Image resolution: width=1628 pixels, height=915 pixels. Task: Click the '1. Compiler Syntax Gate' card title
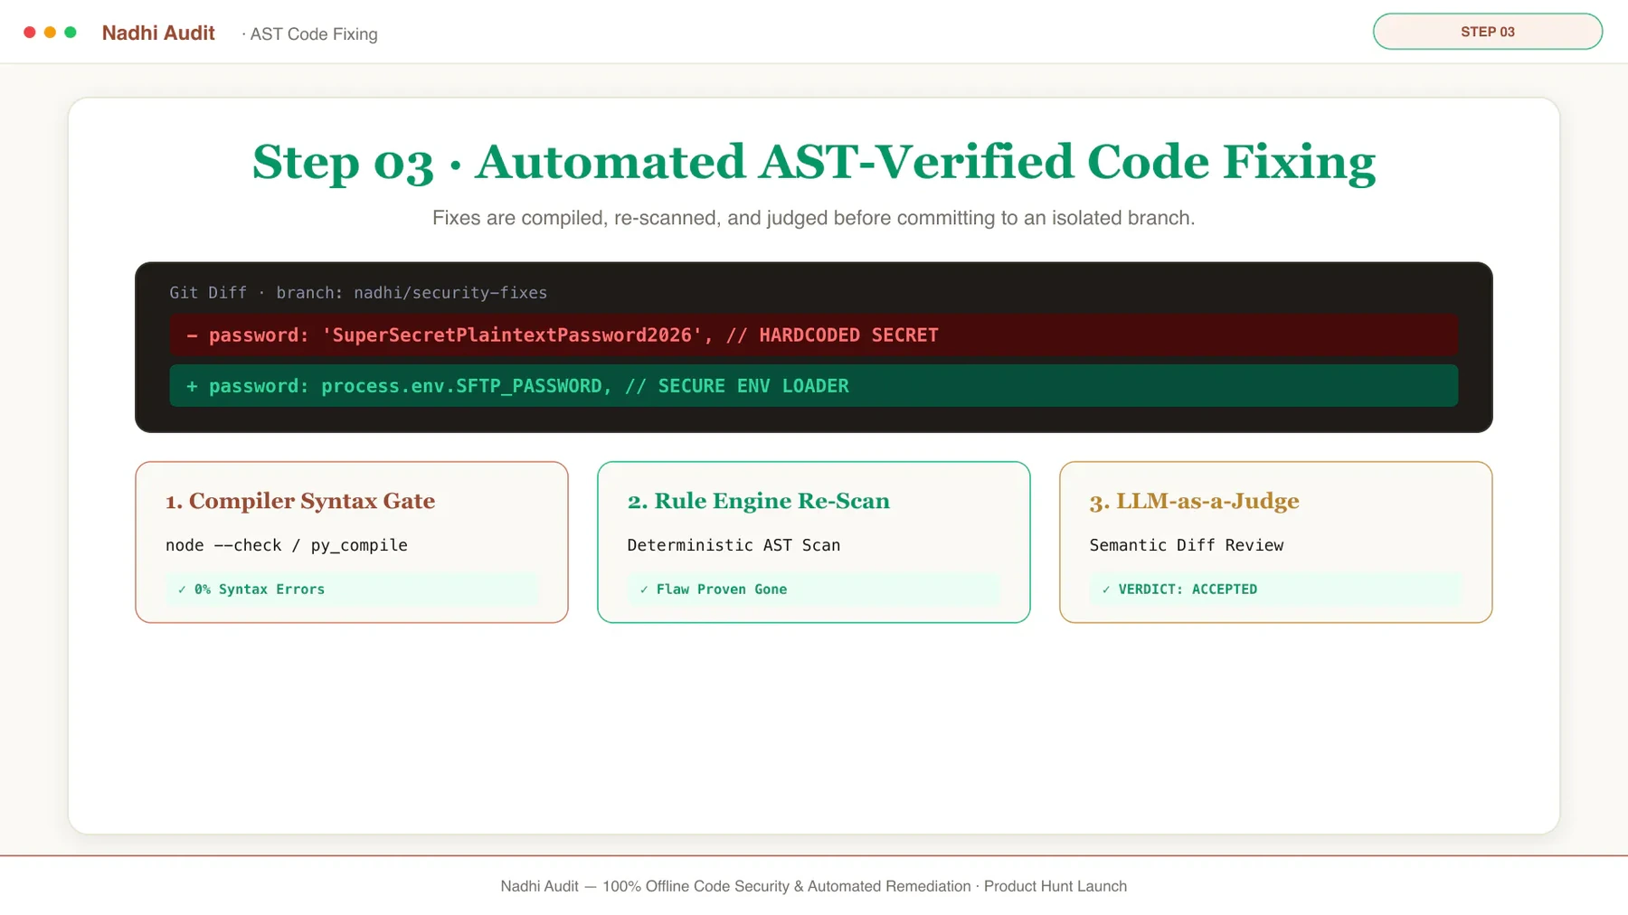click(x=300, y=501)
